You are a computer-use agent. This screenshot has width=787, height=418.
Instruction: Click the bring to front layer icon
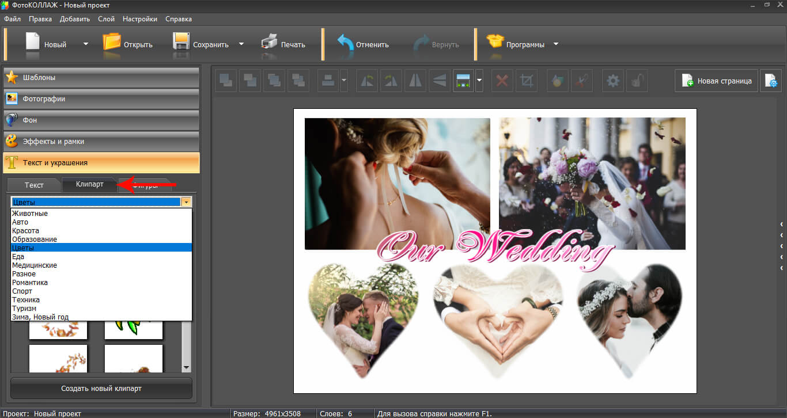click(274, 81)
